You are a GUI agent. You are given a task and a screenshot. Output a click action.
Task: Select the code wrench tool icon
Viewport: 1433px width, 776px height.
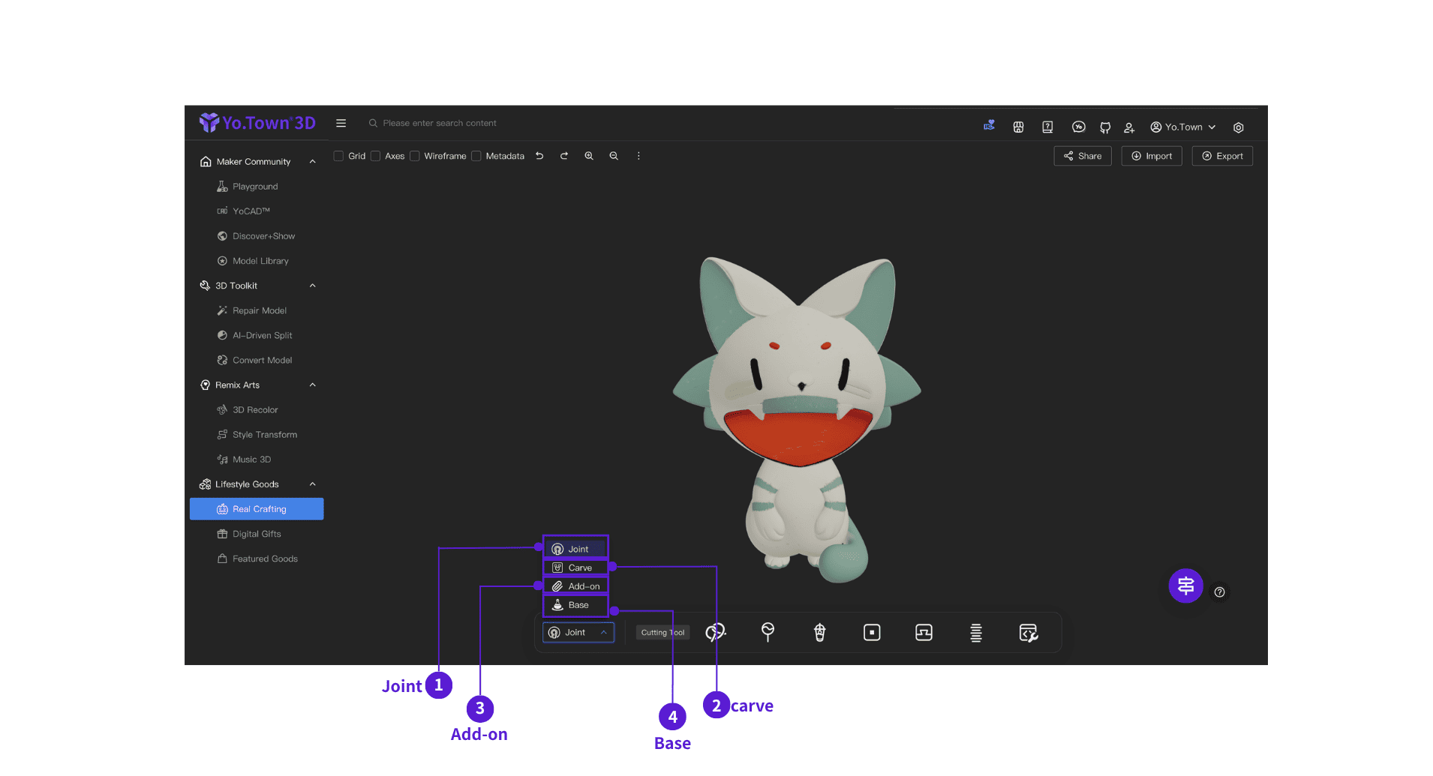[x=1029, y=633]
